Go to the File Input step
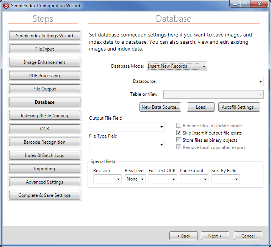The image size is (271, 247). pyautogui.click(x=45, y=49)
